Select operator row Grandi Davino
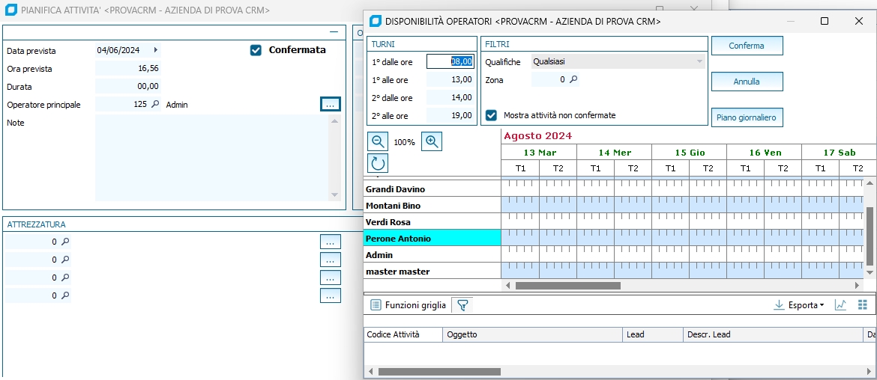 pyautogui.click(x=432, y=189)
